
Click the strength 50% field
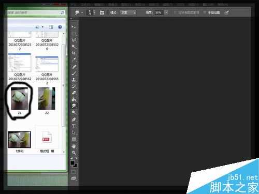click(159, 12)
